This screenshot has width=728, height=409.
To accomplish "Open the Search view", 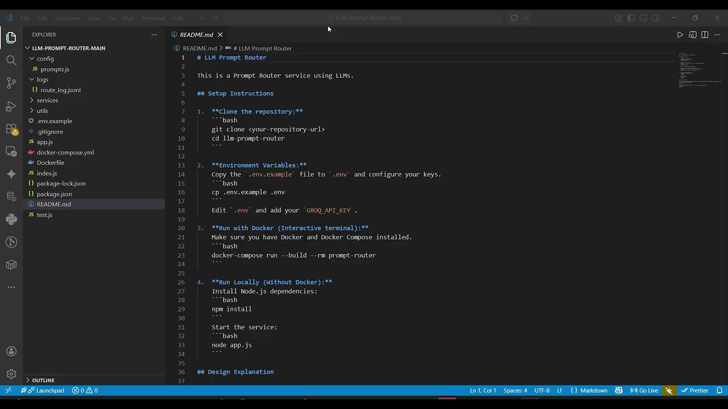I will click(11, 60).
